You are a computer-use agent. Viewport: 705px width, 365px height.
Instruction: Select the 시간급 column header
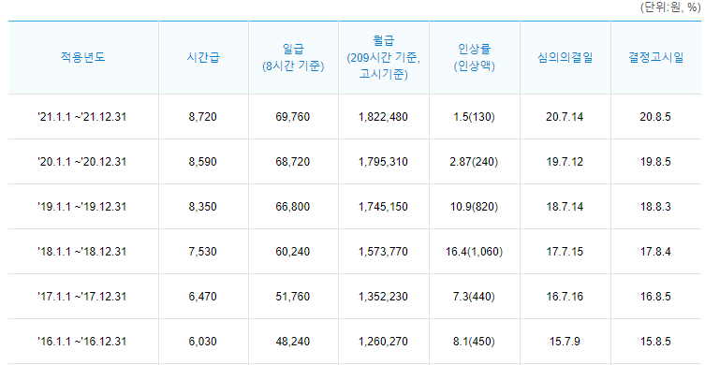[203, 57]
